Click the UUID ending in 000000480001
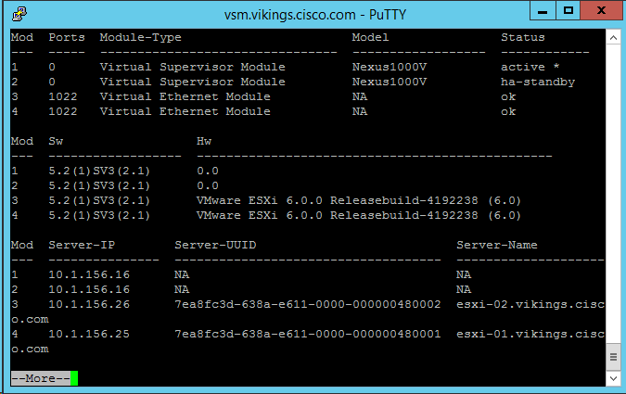The image size is (626, 394). (307, 334)
